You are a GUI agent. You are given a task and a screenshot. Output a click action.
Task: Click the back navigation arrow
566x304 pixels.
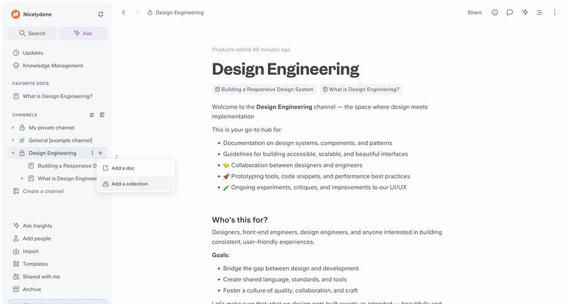(123, 13)
